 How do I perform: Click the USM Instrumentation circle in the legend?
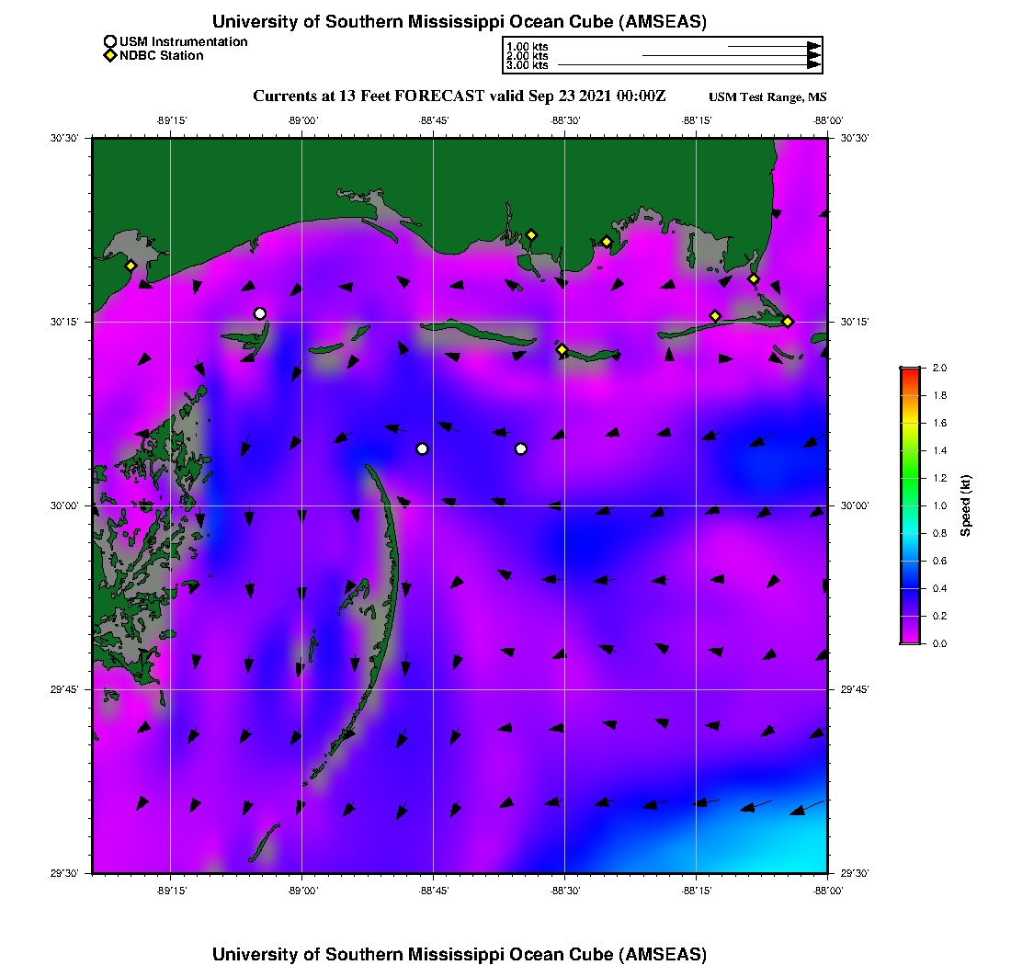110,41
